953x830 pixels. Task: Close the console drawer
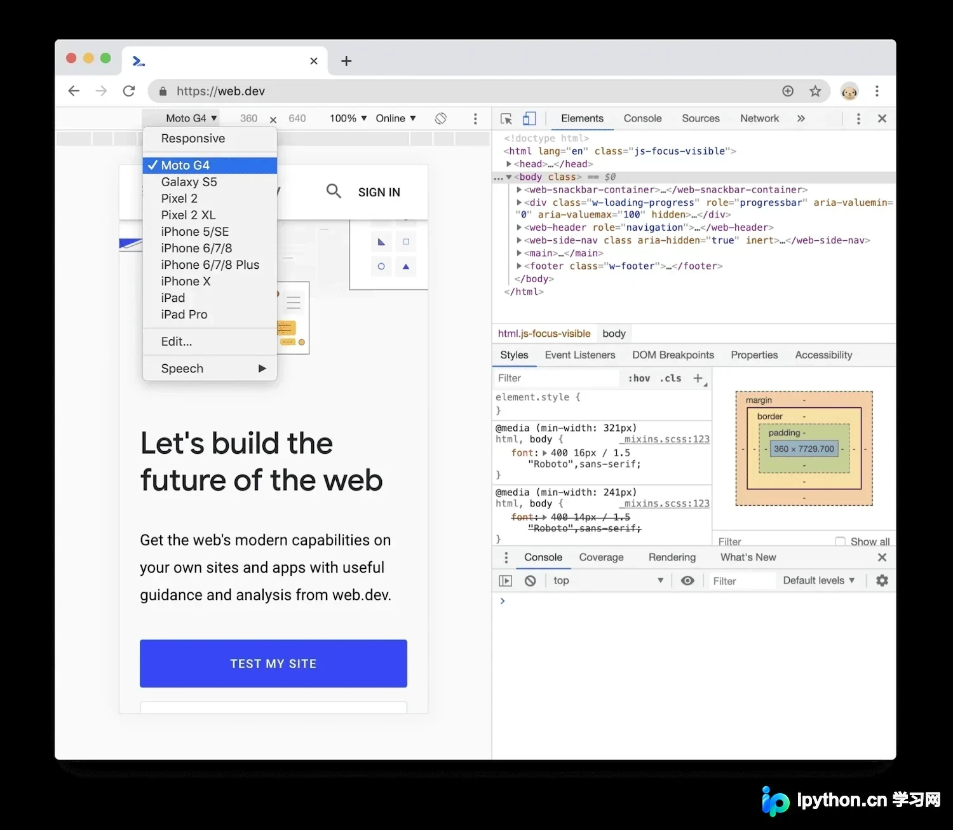882,557
